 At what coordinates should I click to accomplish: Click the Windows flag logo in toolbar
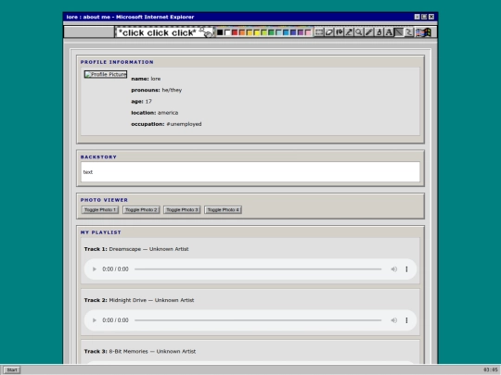pyautogui.click(x=424, y=32)
